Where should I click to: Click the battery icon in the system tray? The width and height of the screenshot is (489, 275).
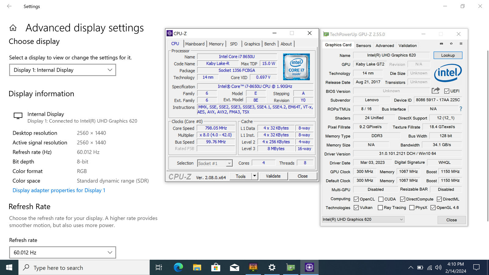pyautogui.click(x=420, y=268)
